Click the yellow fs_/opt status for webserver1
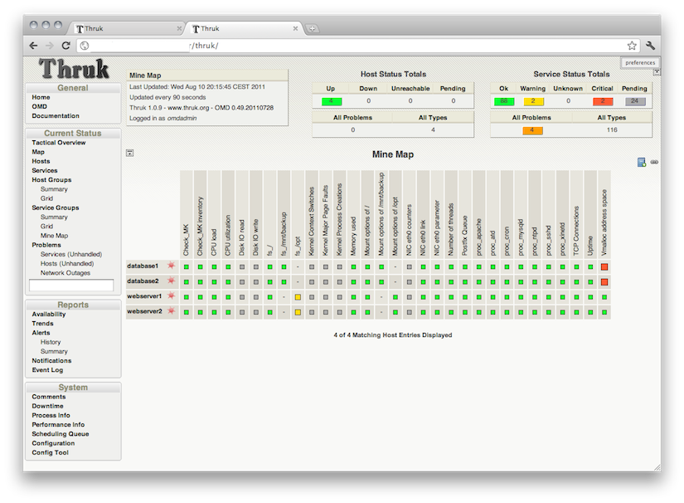The height and width of the screenshot is (503, 684). (298, 296)
